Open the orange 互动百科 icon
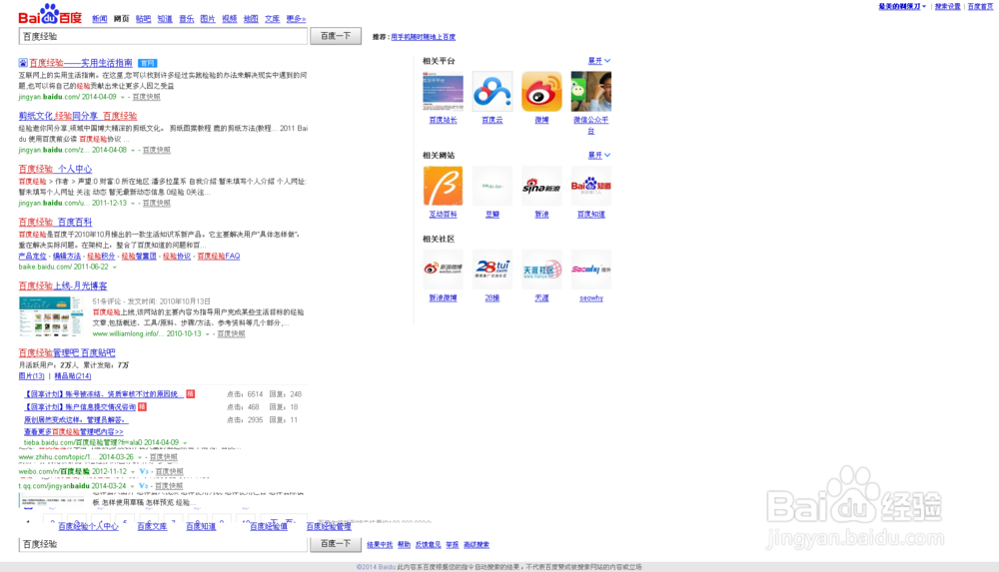This screenshot has width=999, height=572. pyautogui.click(x=443, y=186)
